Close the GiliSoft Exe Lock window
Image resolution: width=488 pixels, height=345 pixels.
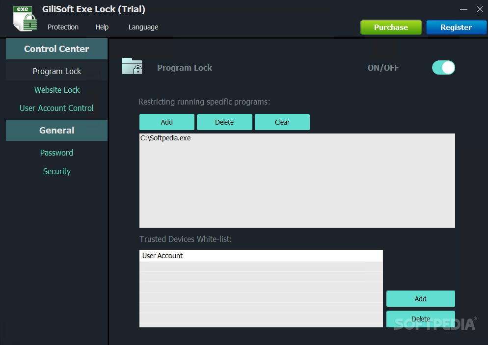point(480,9)
